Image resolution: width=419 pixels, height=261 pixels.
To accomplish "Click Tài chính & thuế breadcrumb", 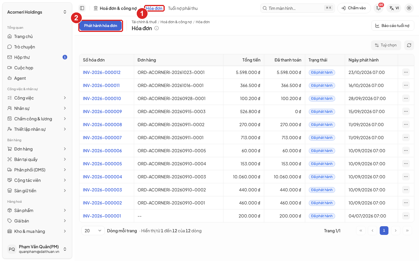I will pyautogui.click(x=144, y=22).
